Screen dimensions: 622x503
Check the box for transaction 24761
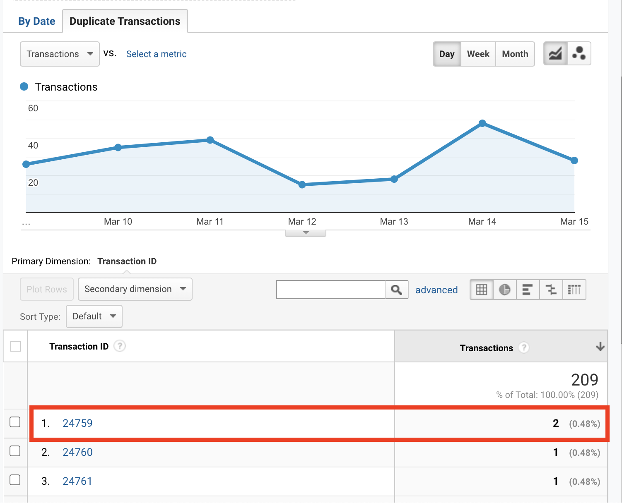15,480
